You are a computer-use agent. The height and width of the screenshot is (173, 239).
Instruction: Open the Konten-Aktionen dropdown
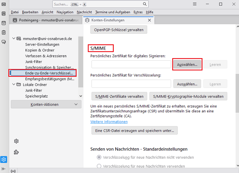point(46,104)
